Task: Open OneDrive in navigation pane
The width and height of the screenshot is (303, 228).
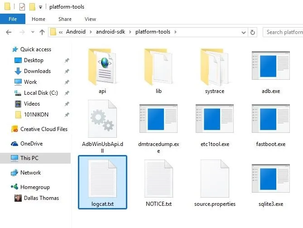Action: click(x=32, y=144)
